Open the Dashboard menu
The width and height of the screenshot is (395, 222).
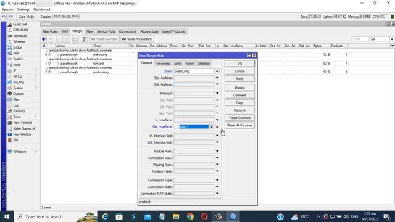[42, 10]
